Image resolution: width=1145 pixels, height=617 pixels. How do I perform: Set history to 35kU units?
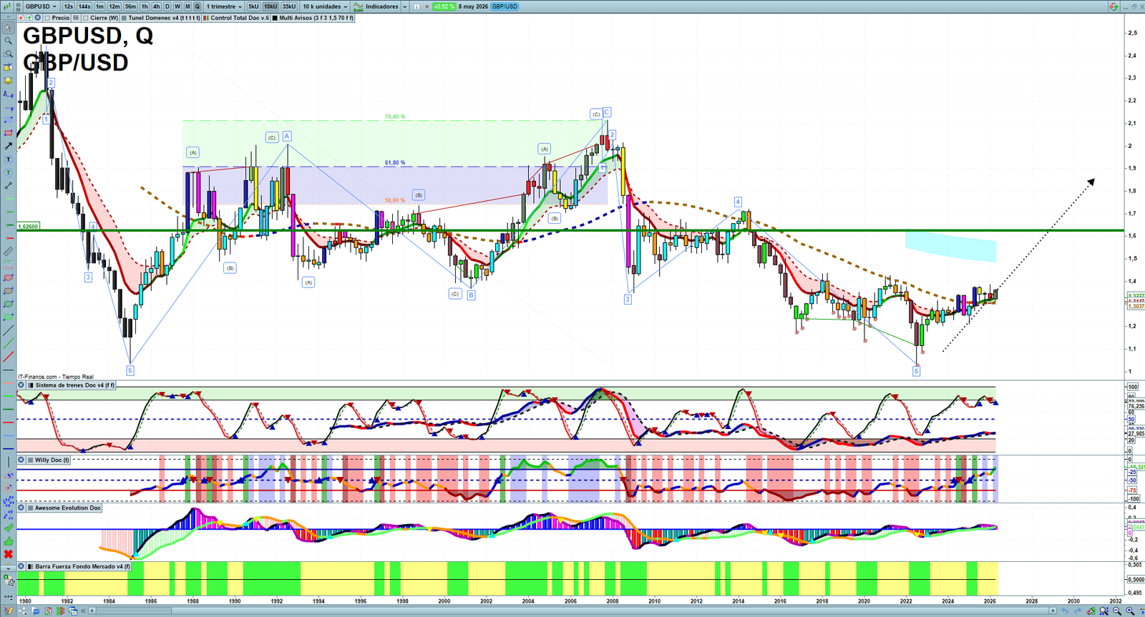tap(289, 6)
